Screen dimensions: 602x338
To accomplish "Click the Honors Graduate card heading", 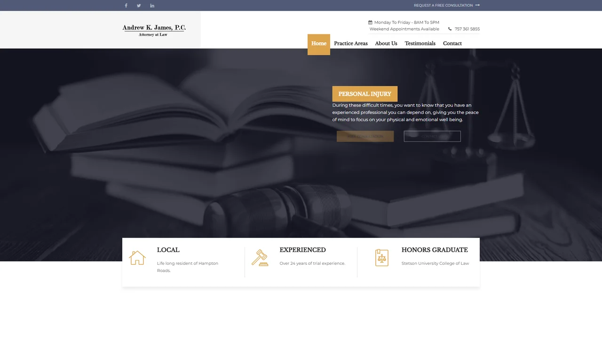I will tap(435, 250).
